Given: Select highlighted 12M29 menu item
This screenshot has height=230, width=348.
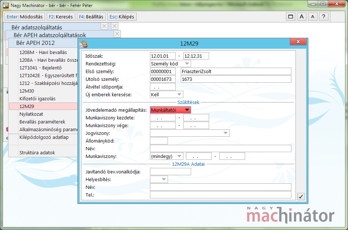Looking at the screenshot, I should click(43, 106).
